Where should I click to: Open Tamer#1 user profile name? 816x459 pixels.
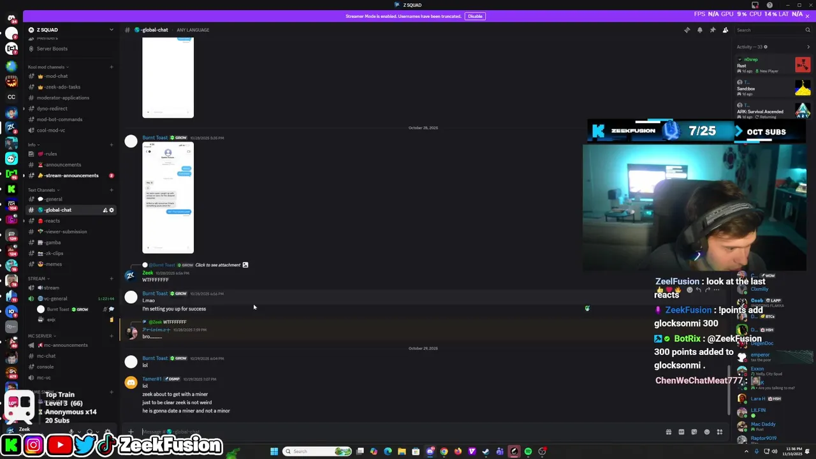[x=152, y=379]
